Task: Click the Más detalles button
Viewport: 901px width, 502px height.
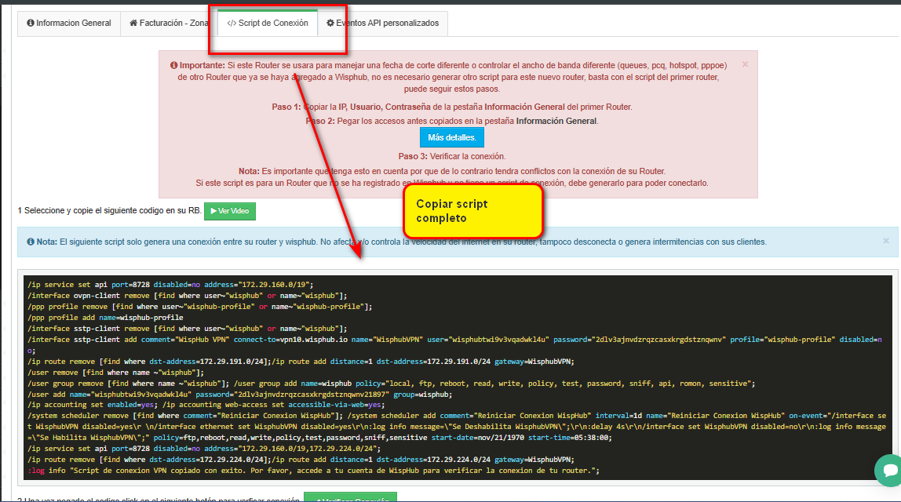Action: 451,138
